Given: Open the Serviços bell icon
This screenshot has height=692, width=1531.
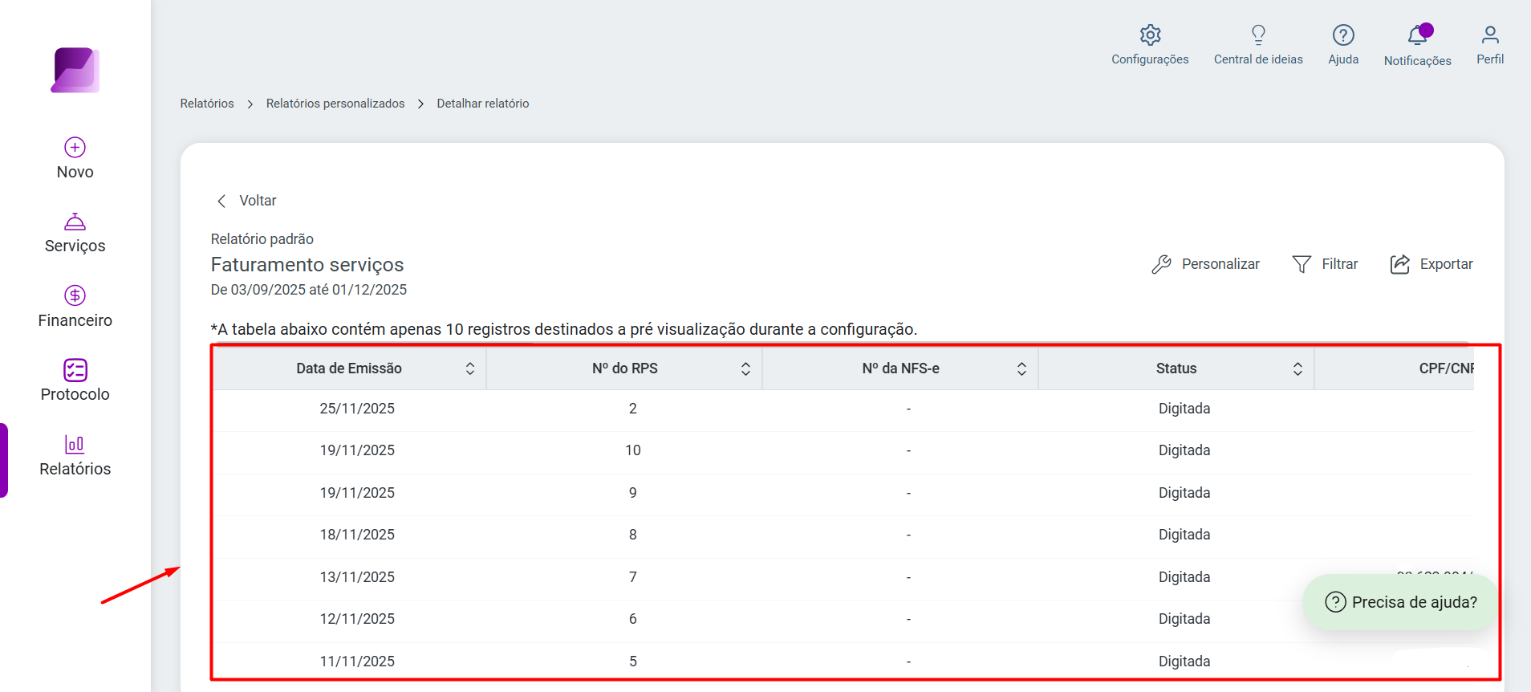Looking at the screenshot, I should click(x=75, y=222).
